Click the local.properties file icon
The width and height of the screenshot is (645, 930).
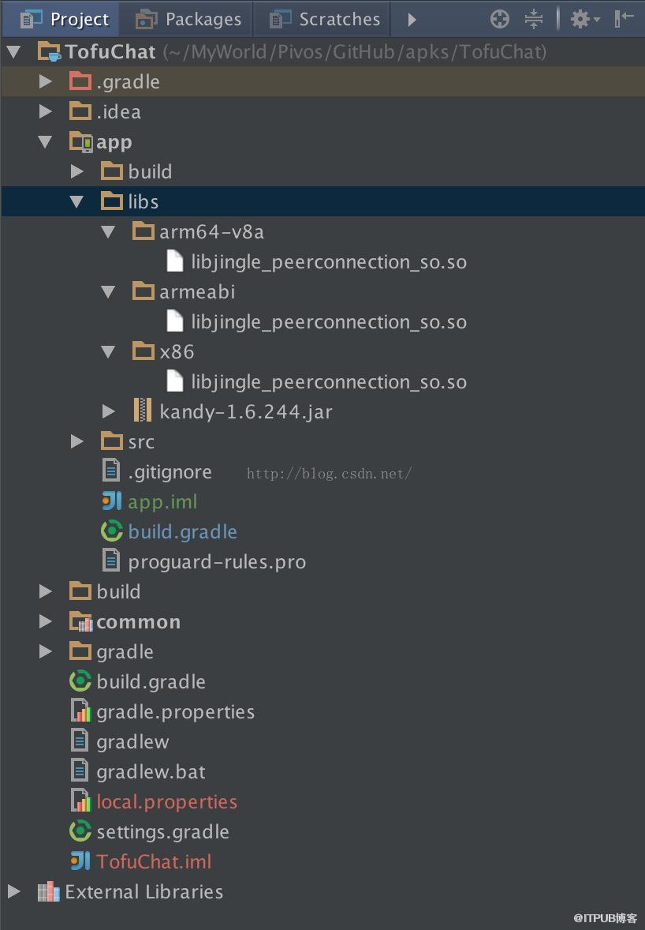pos(80,801)
